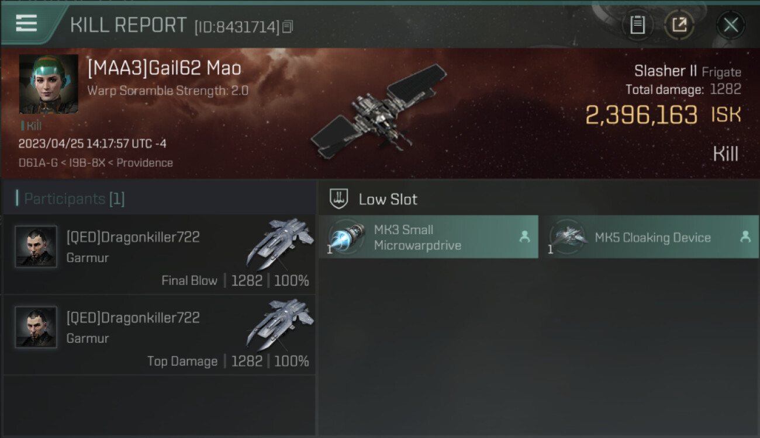Screen dimensions: 760x438
Task: Click person icon on Microwarpdrive item
Action: coord(524,237)
